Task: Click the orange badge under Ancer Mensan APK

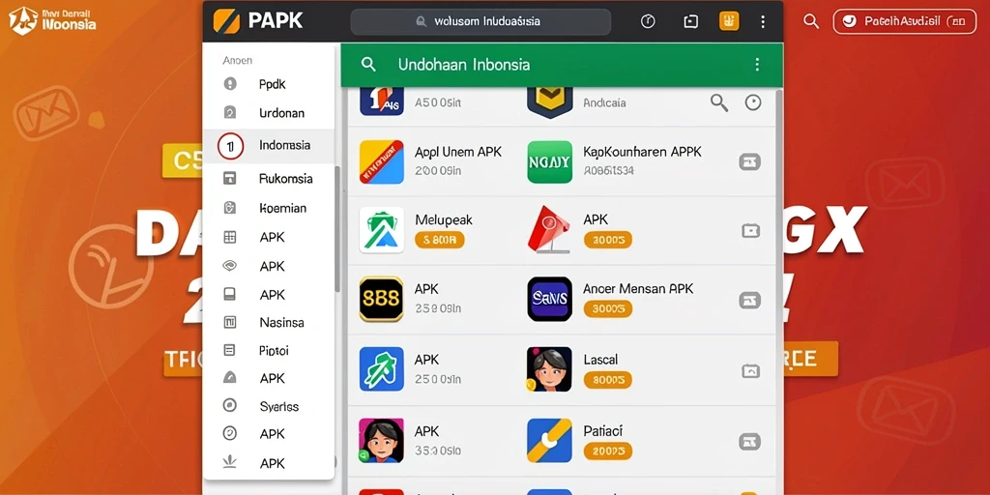Action: coord(608,308)
